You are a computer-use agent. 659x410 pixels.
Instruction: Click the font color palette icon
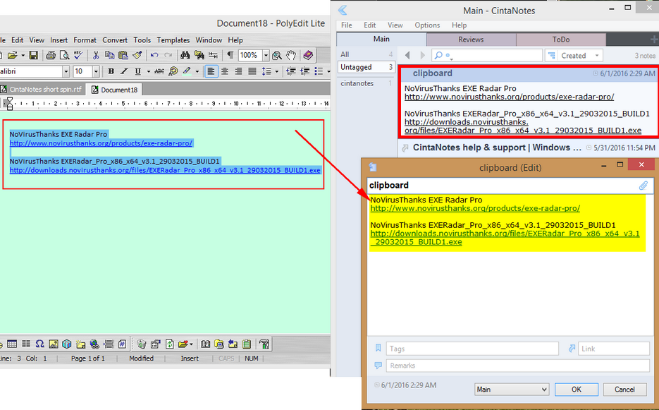point(173,71)
